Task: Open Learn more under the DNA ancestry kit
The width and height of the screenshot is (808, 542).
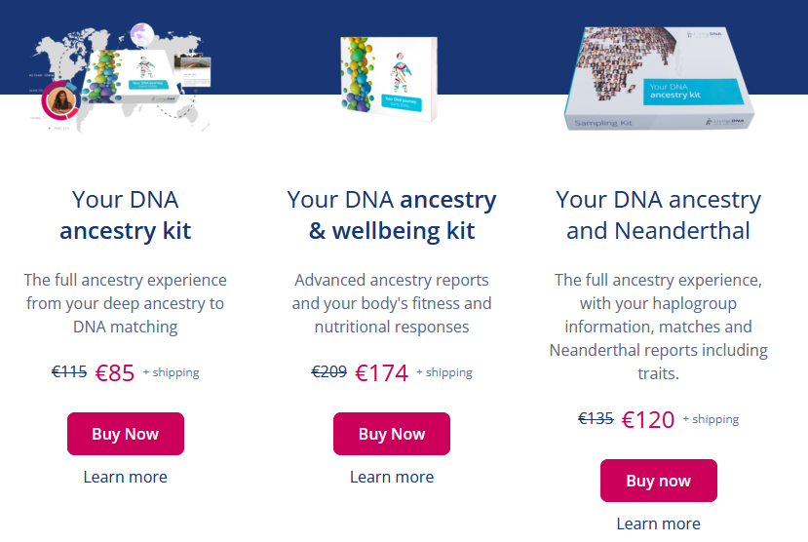Action: click(x=125, y=477)
